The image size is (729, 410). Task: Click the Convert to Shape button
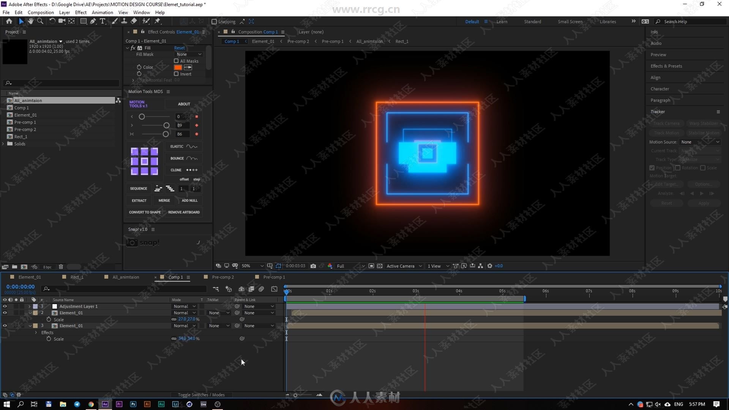coord(145,212)
